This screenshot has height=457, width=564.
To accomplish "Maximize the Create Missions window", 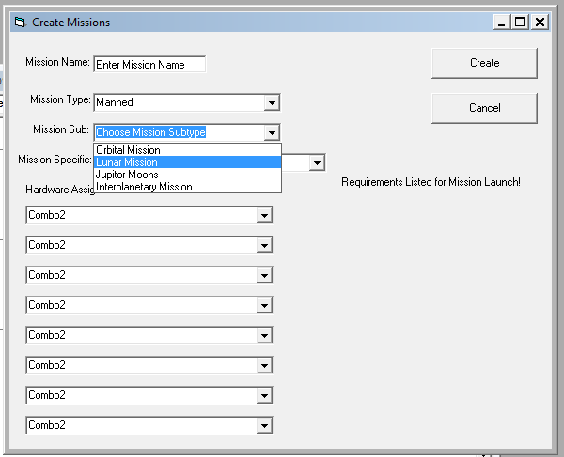I will 521,22.
